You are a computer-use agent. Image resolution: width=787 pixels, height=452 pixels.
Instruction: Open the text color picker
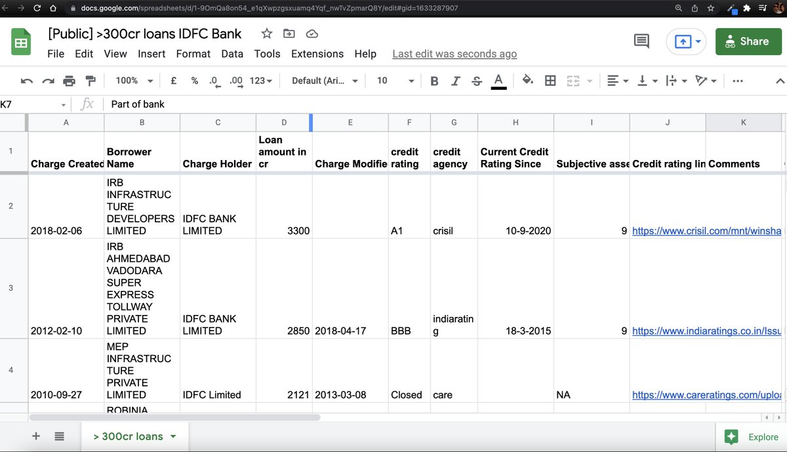tap(498, 81)
